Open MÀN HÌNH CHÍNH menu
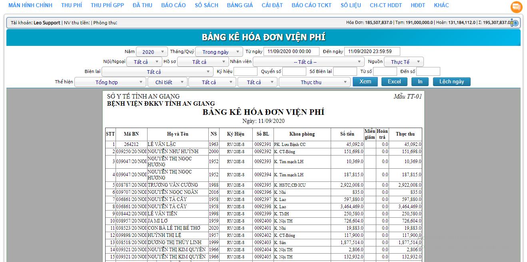 30,5
